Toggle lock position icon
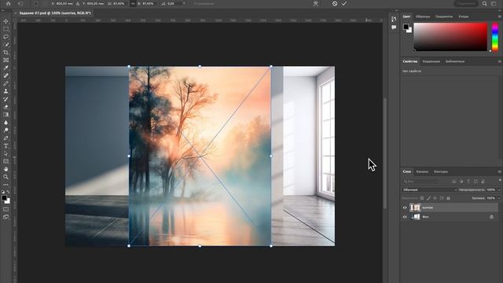503x283 pixels. (x=435, y=198)
